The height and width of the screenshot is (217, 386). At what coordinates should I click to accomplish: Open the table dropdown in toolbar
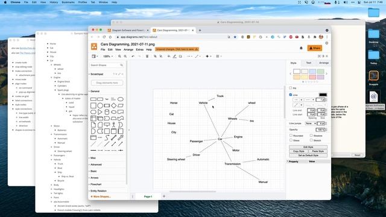coord(219,56)
